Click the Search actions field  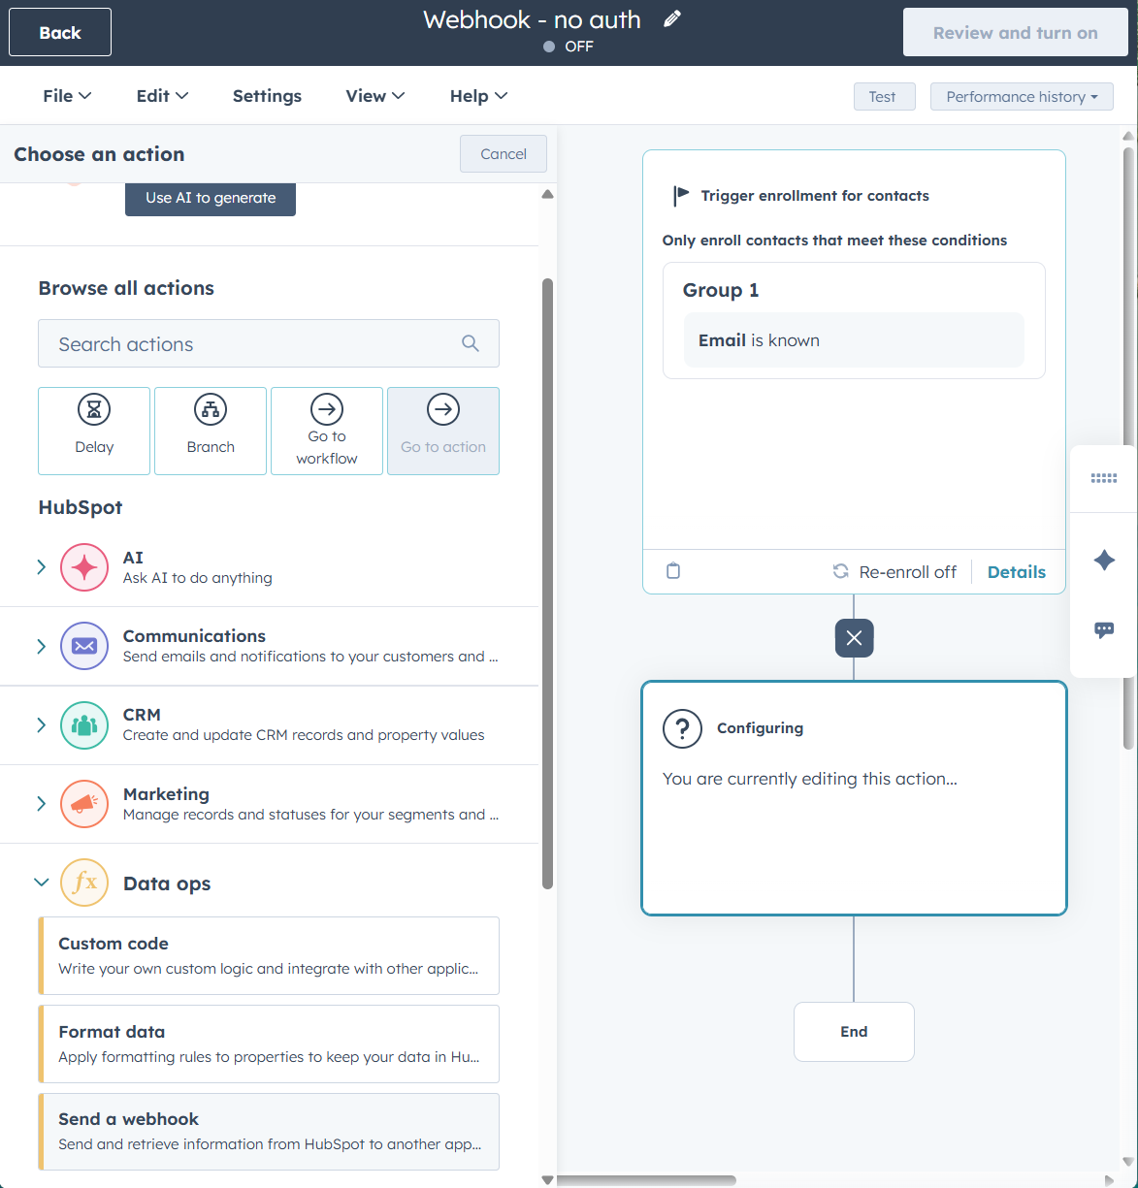tap(268, 343)
